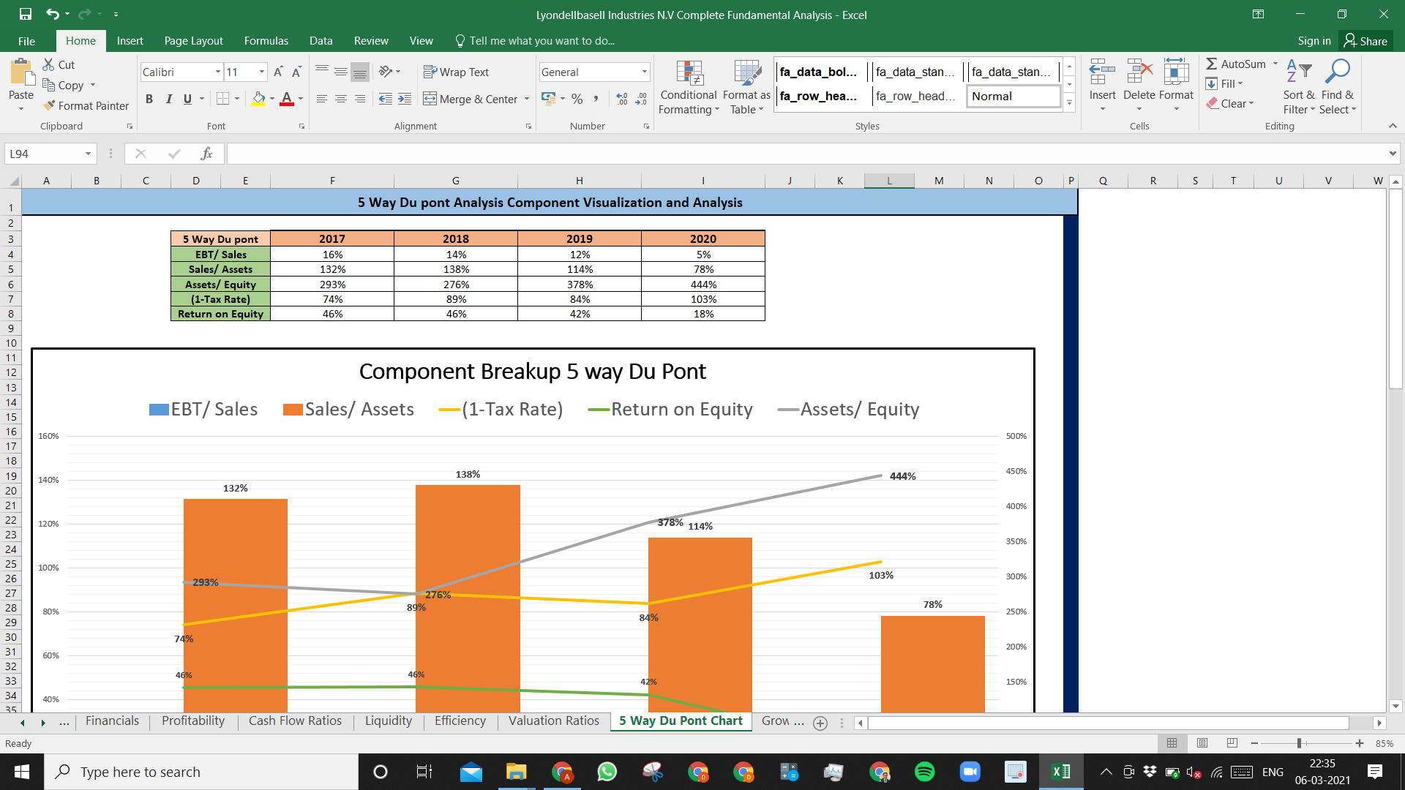The width and height of the screenshot is (1405, 790).
Task: Add a new sheet with plus icon
Action: point(820,723)
